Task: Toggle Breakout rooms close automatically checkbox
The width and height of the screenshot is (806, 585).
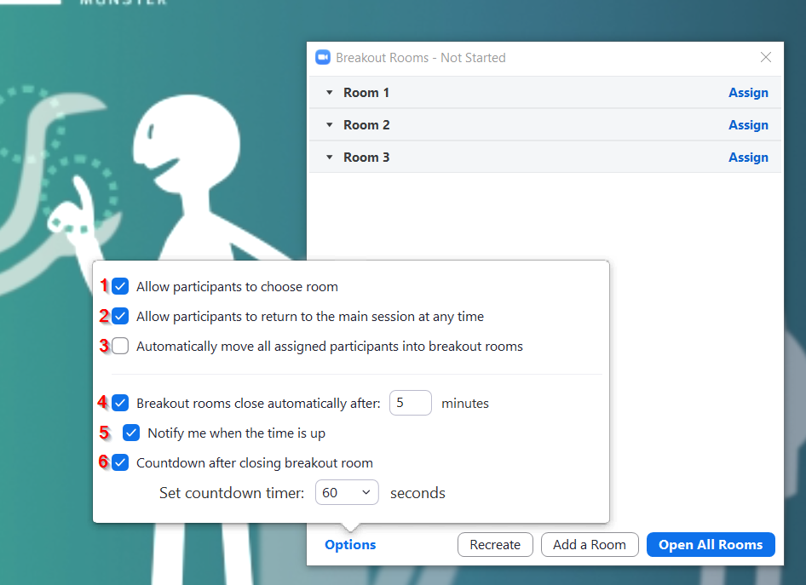Action: [120, 403]
